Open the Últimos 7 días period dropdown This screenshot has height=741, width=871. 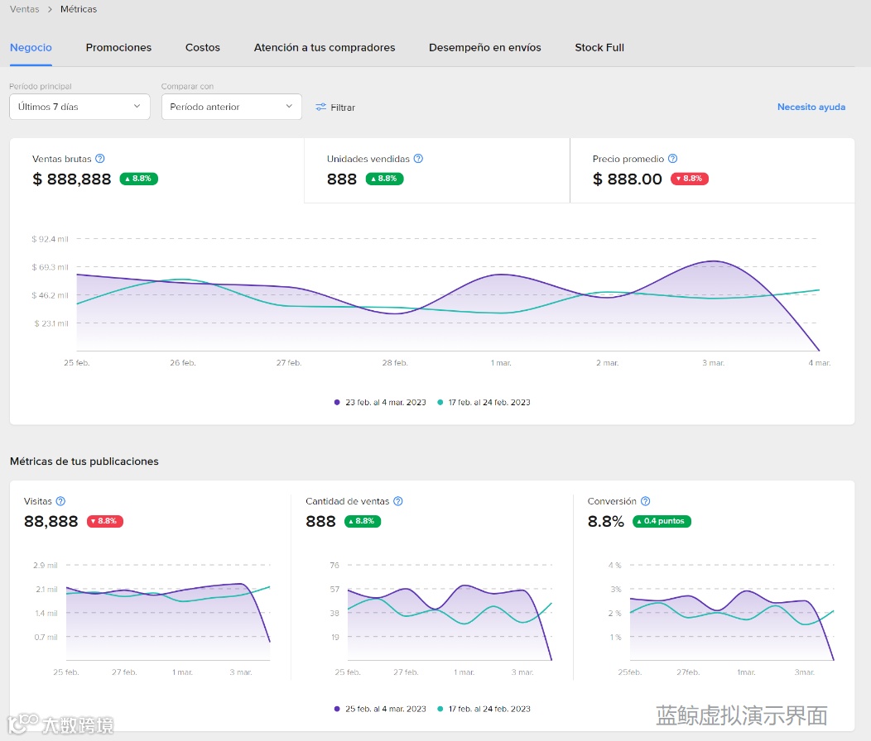[x=79, y=107]
